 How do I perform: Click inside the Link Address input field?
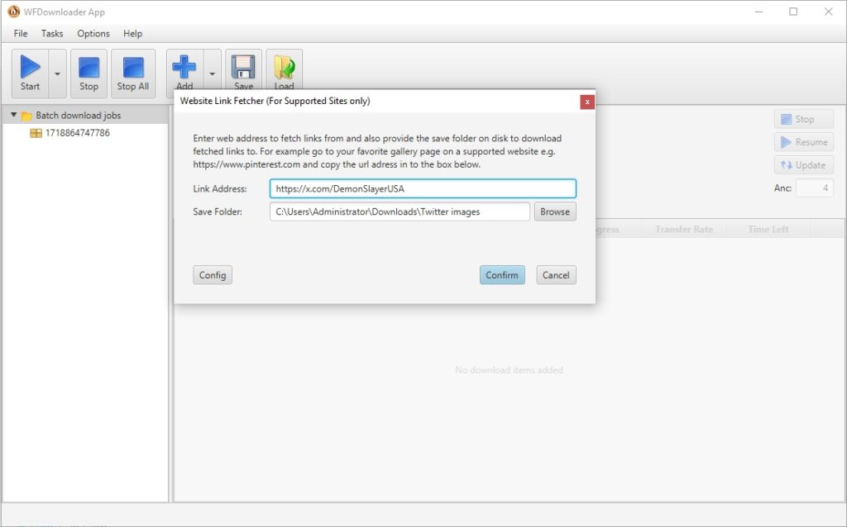[422, 188]
